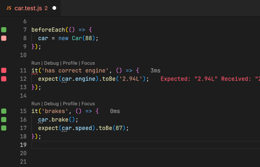Run the 'brakes' test via CodeLens
Image resolution: width=260 pixels, height=167 pixels.
coord(35,104)
